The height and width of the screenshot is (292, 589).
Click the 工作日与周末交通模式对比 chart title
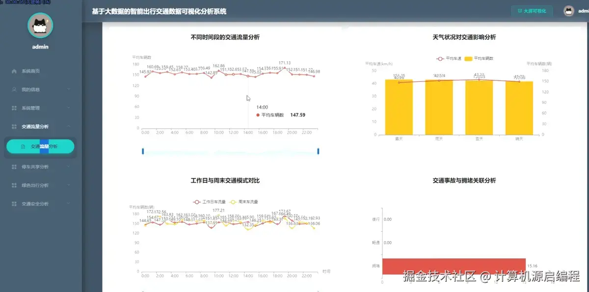pos(225,181)
